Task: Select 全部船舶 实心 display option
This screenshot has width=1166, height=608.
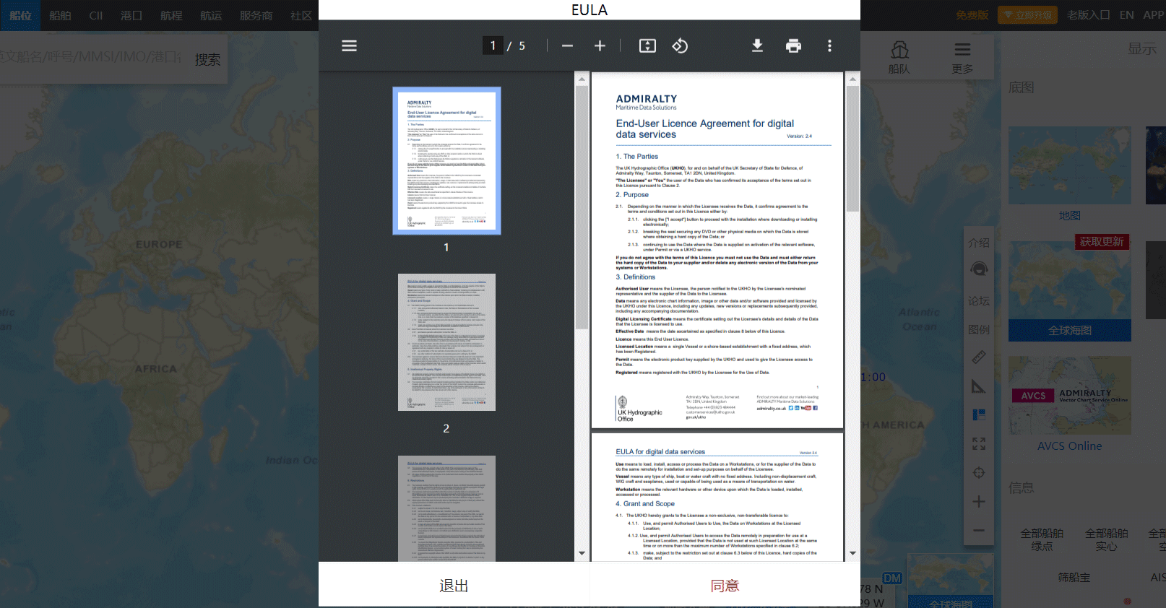Action: [x=1106, y=539]
